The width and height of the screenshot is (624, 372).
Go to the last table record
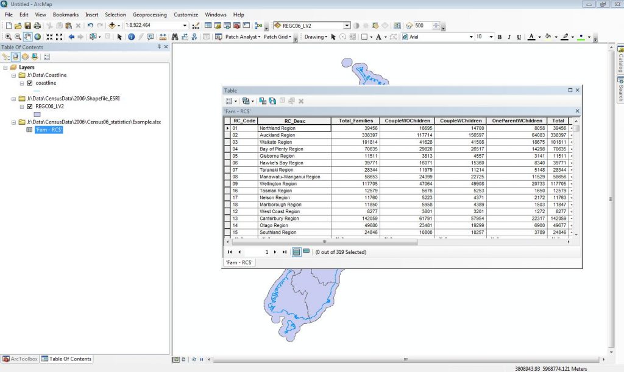point(285,252)
